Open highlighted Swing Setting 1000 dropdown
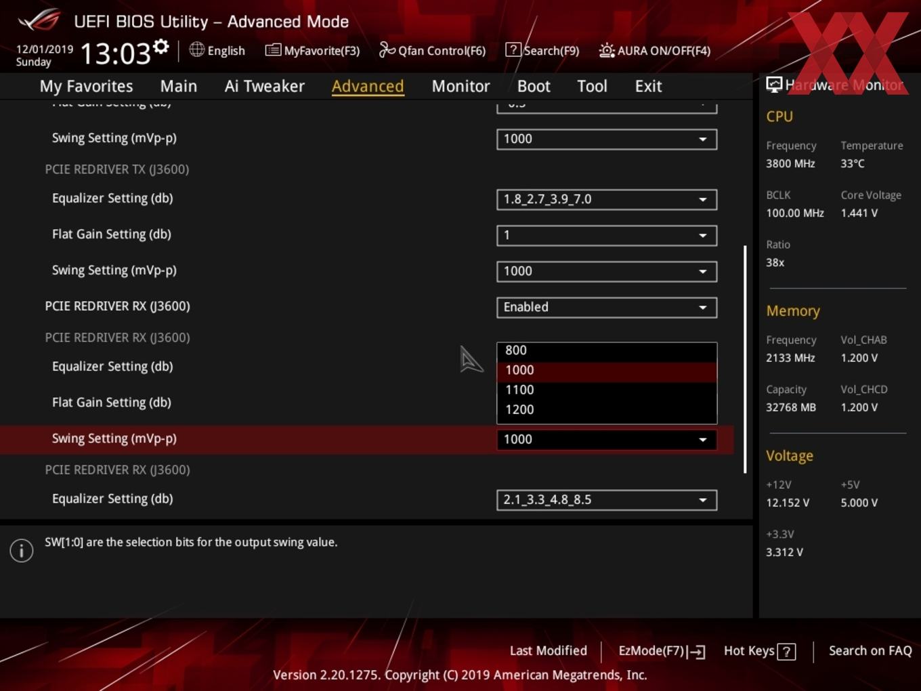This screenshot has height=691, width=921. pyautogui.click(x=607, y=439)
